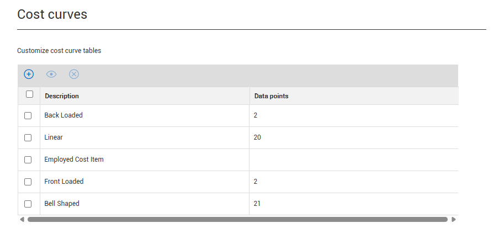The image size is (499, 239).
Task: Click the add cost curve plus icon
Action: point(29,74)
